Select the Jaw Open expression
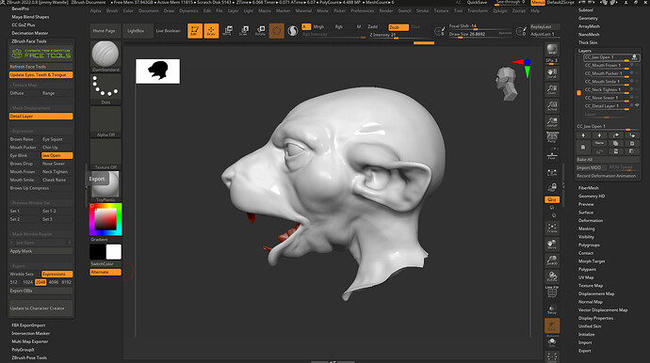This screenshot has width=650, height=363. click(57, 155)
